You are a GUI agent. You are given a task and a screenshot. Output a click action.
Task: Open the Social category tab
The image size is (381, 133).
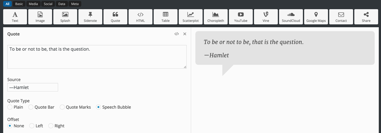tap(48, 4)
